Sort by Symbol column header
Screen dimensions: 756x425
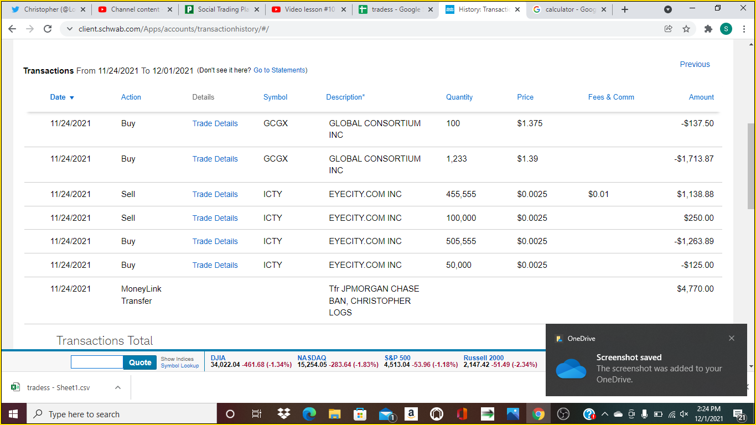(x=275, y=97)
